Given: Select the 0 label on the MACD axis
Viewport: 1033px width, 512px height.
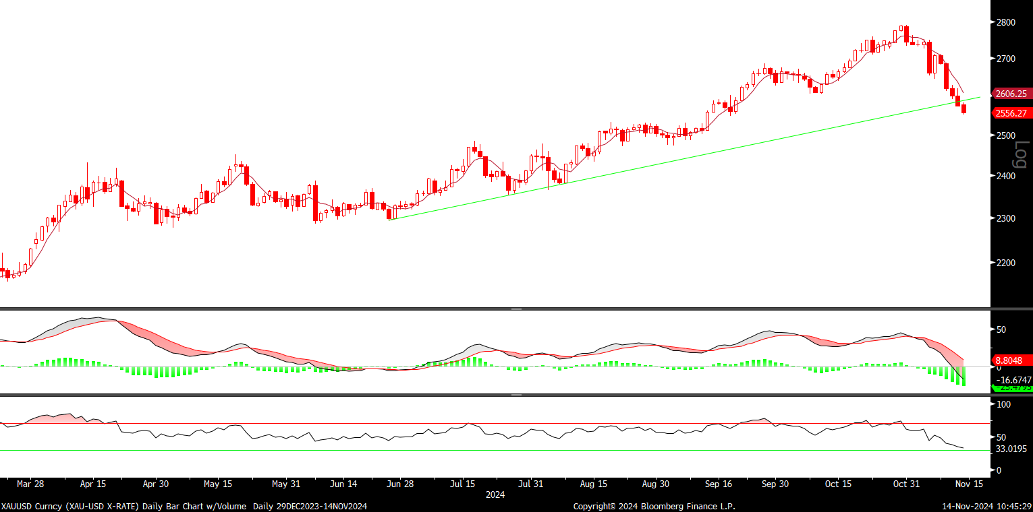Looking at the screenshot, I should click(998, 368).
